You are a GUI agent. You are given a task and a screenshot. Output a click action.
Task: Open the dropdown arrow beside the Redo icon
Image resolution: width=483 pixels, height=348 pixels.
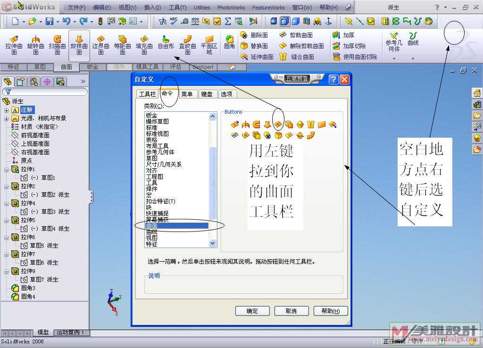click(x=92, y=22)
